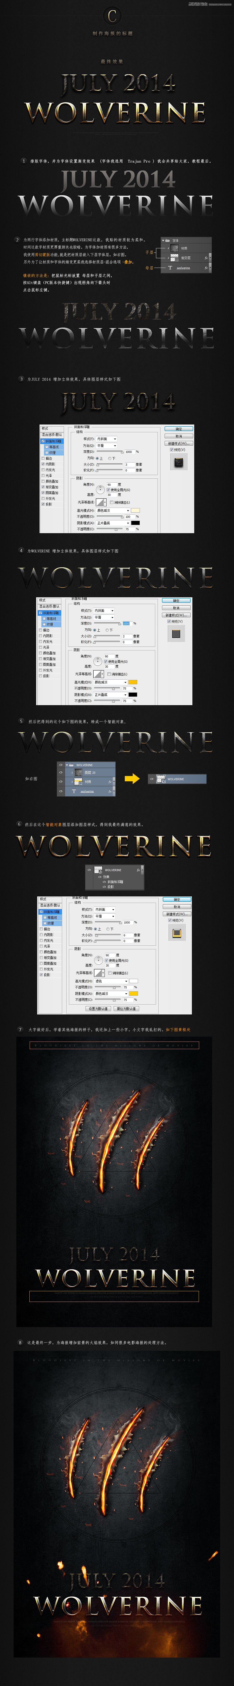Toggle eye icon of WOLVERINE group, step 5
Screen dimensions: 234x1686
[x=61, y=765]
